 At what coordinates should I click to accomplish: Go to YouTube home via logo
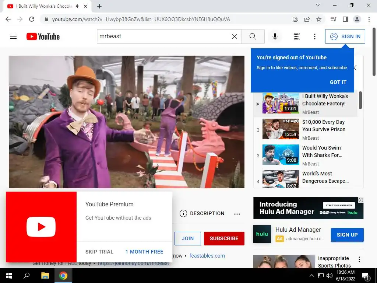tap(43, 36)
